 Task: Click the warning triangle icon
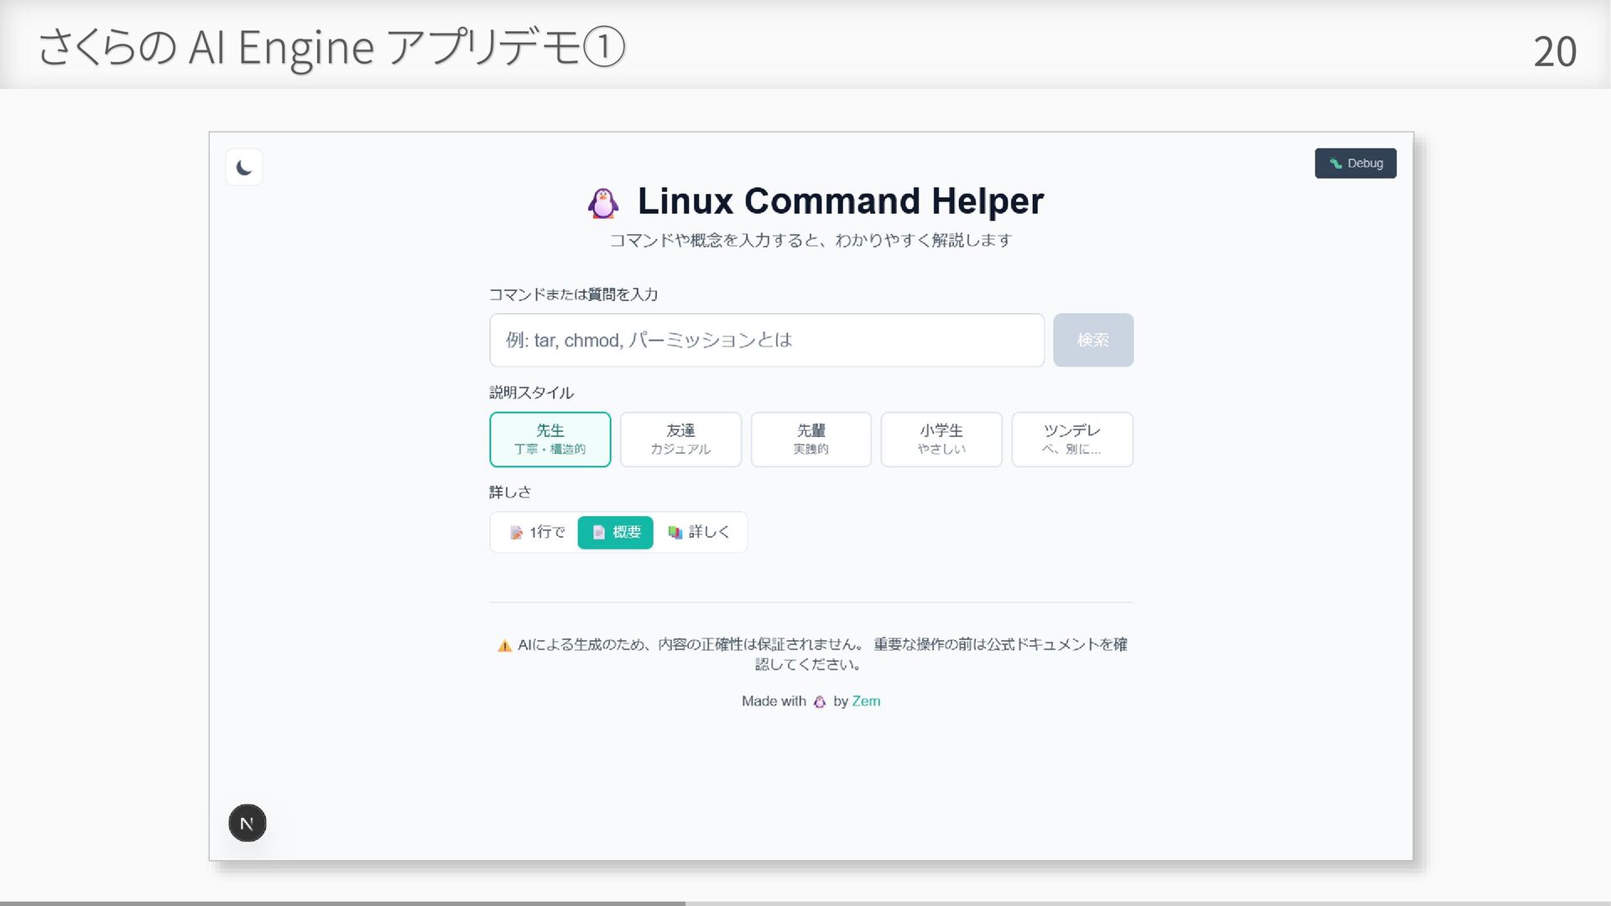click(504, 646)
